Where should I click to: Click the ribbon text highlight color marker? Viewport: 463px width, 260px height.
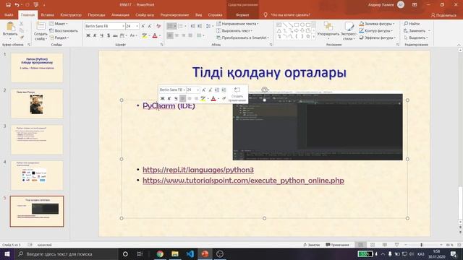click(144, 35)
